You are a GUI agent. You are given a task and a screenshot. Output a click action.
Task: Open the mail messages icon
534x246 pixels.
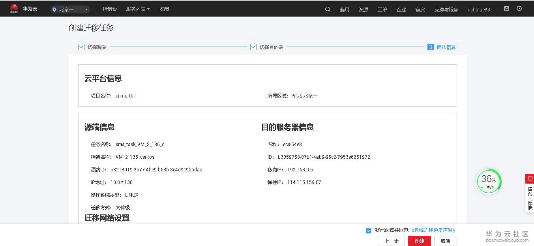[506, 9]
